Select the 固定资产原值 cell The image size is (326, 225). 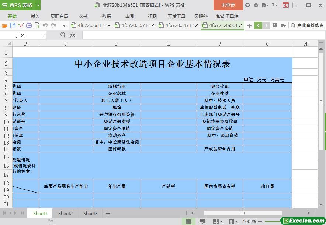pos(117,129)
